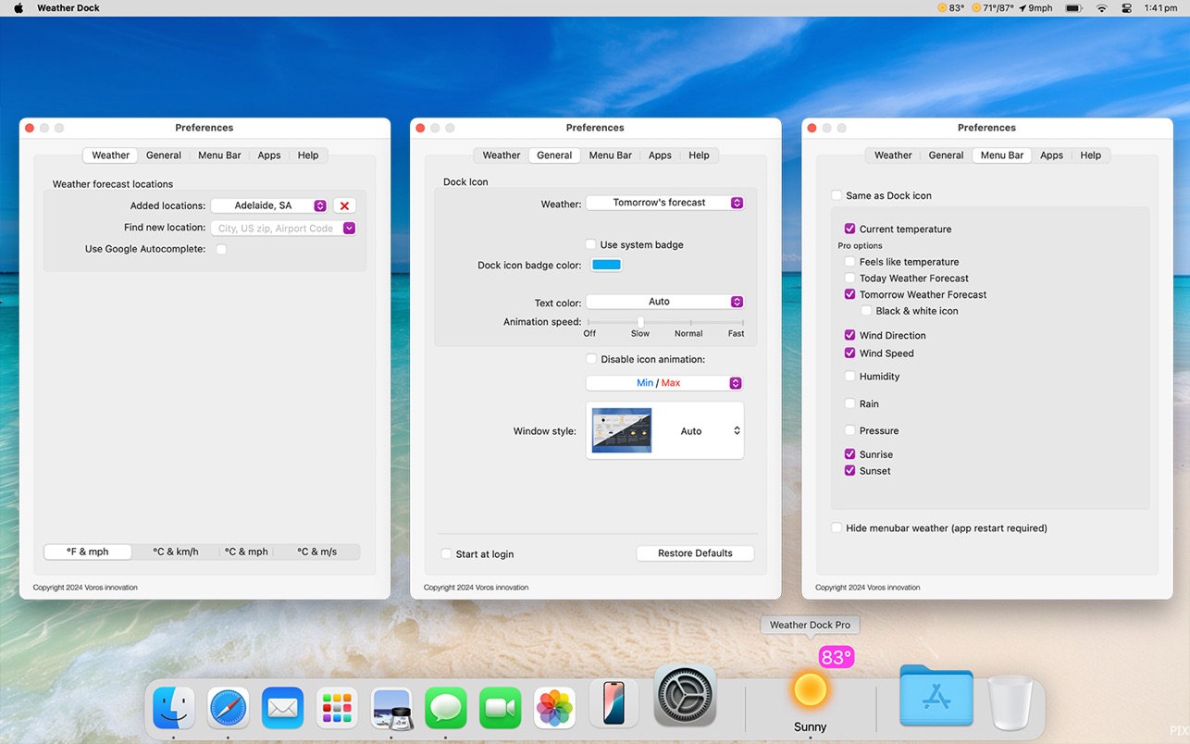
Task: Open Photos app in the Dock
Action: [554, 708]
